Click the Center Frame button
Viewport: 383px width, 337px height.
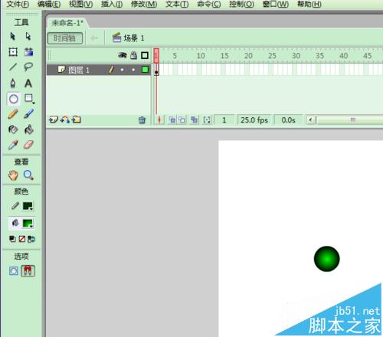(159, 119)
